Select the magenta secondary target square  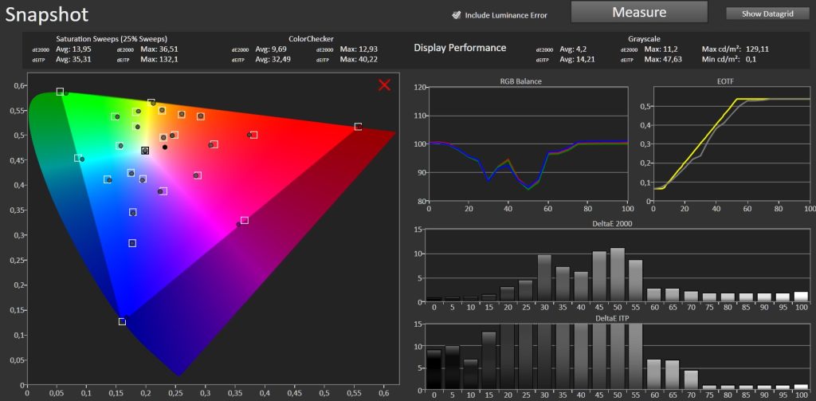coord(245,220)
